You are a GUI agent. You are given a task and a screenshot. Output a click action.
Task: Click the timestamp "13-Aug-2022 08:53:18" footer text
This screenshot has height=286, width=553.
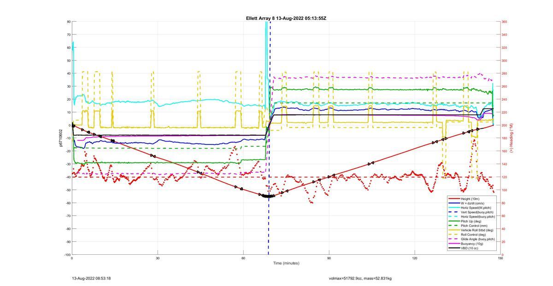pos(91,278)
